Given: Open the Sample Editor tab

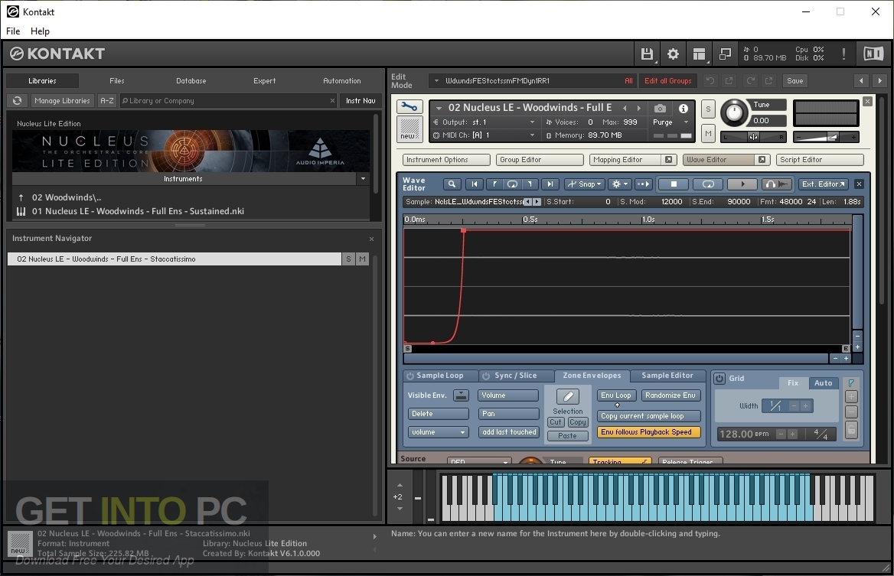Looking at the screenshot, I should [x=667, y=376].
